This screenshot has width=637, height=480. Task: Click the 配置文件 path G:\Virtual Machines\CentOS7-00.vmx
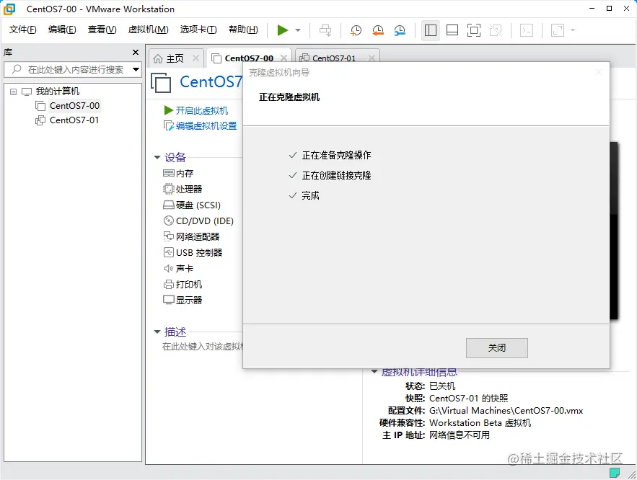coord(506,411)
